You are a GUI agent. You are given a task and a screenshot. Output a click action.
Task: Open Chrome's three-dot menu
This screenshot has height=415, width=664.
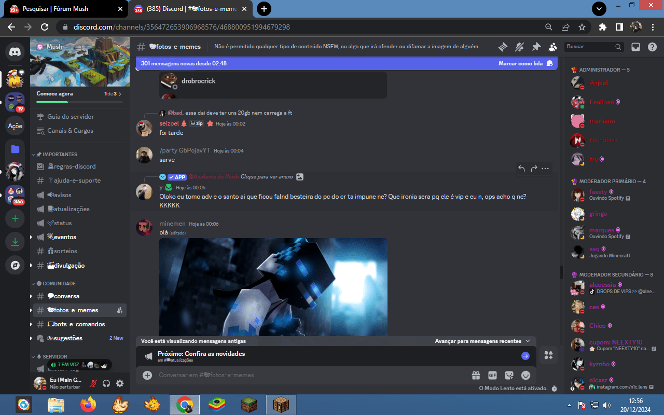coord(653,27)
